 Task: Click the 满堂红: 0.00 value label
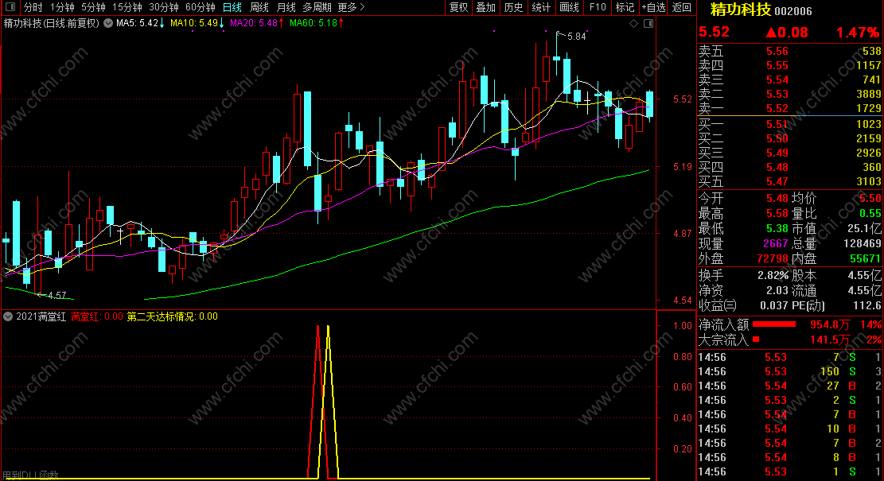point(96,316)
